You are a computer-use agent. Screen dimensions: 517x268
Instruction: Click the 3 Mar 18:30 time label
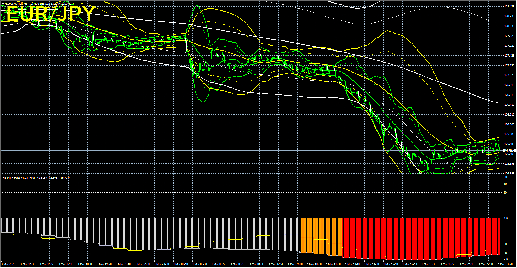coord(85,264)
